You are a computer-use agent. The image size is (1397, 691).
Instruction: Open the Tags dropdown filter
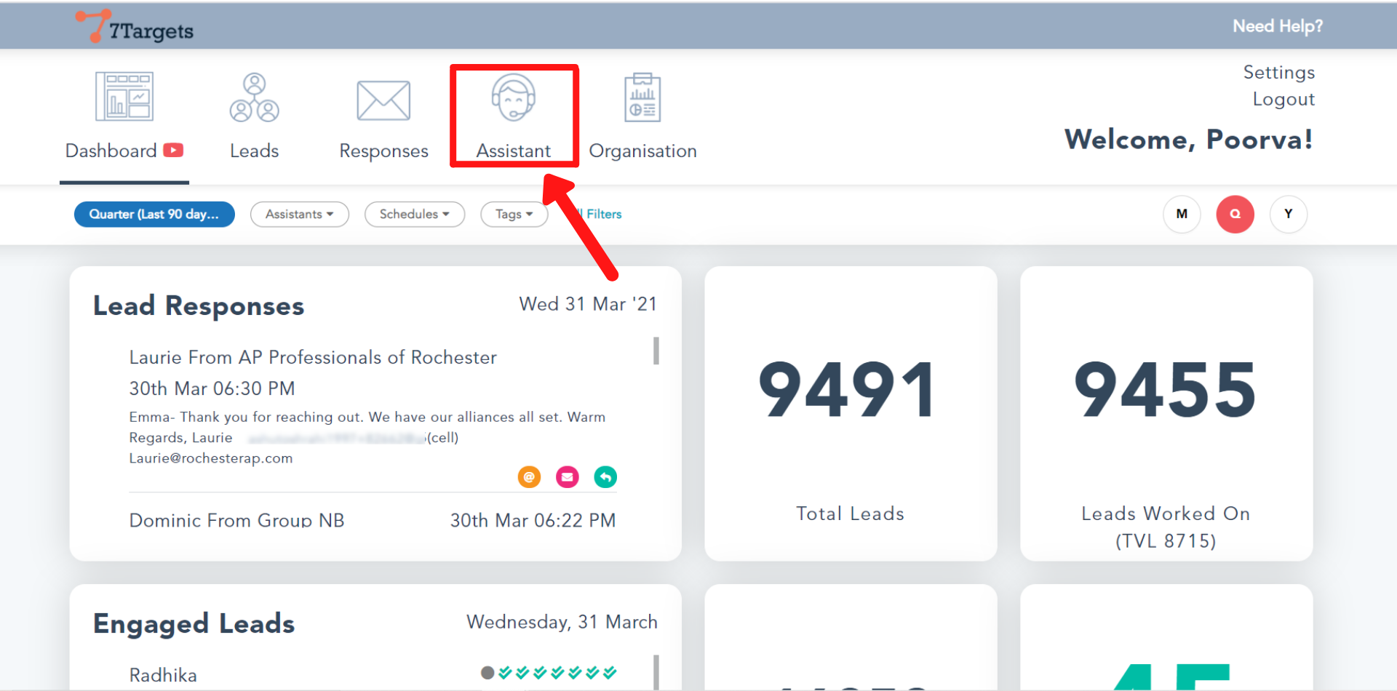coord(514,214)
